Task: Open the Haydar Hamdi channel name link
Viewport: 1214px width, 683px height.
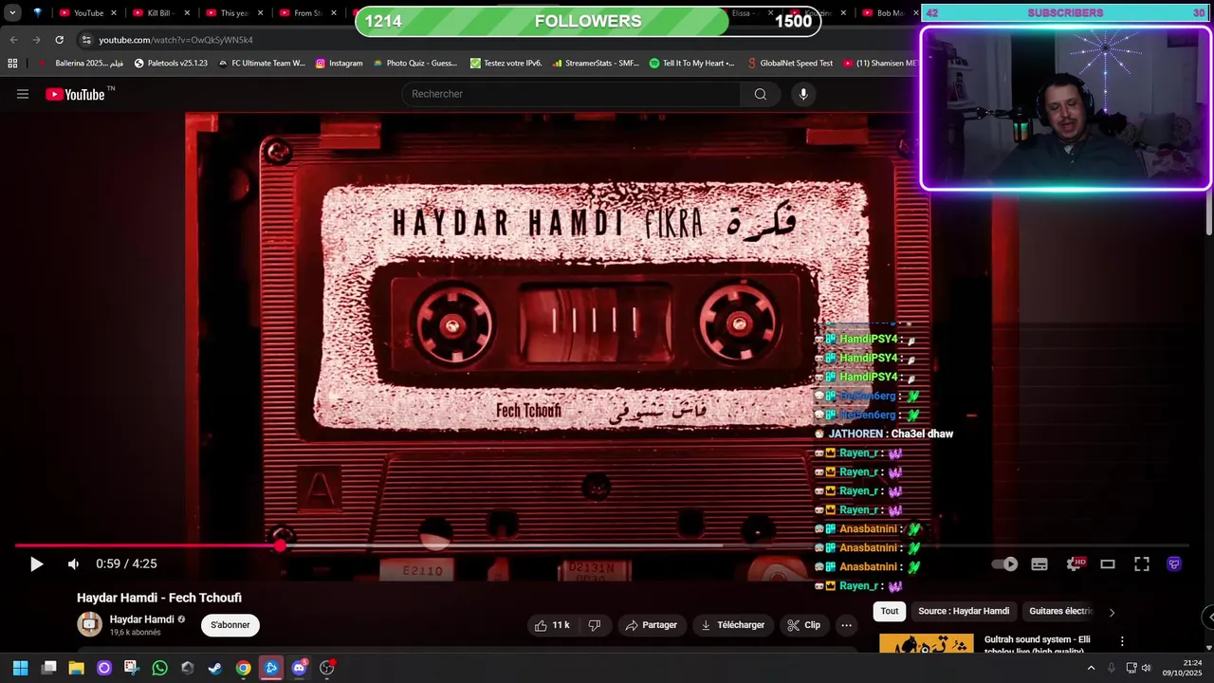Action: [x=141, y=619]
